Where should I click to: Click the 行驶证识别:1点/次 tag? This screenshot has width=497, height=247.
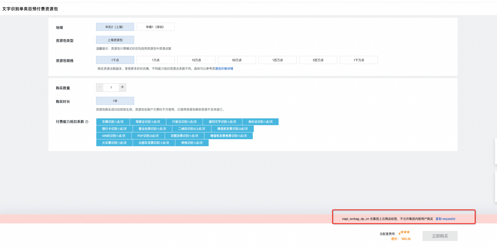click(185, 122)
